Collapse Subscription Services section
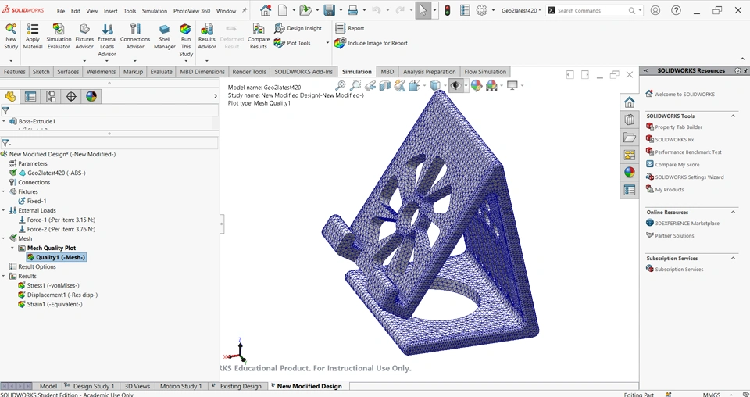The image size is (750, 397). point(734,259)
